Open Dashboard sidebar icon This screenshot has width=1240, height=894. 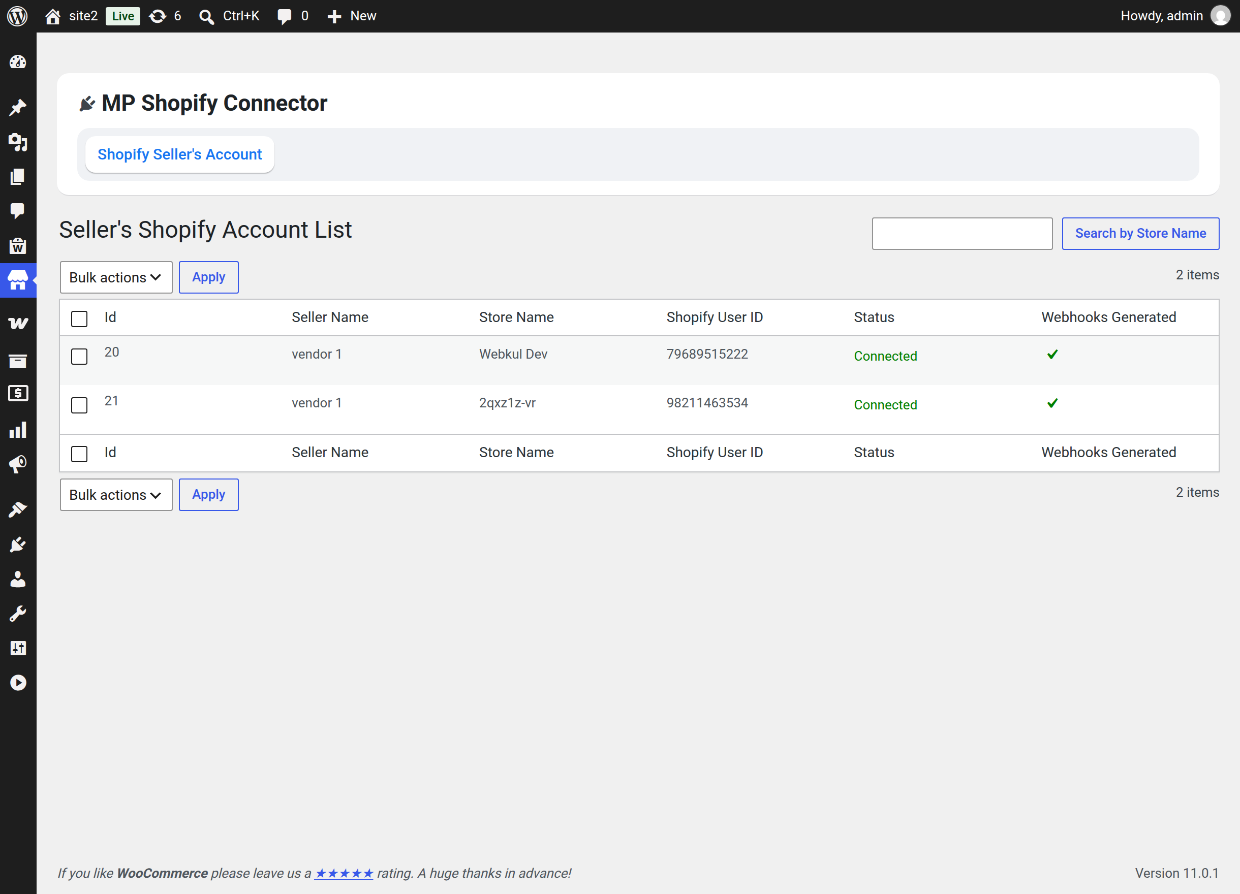(18, 62)
